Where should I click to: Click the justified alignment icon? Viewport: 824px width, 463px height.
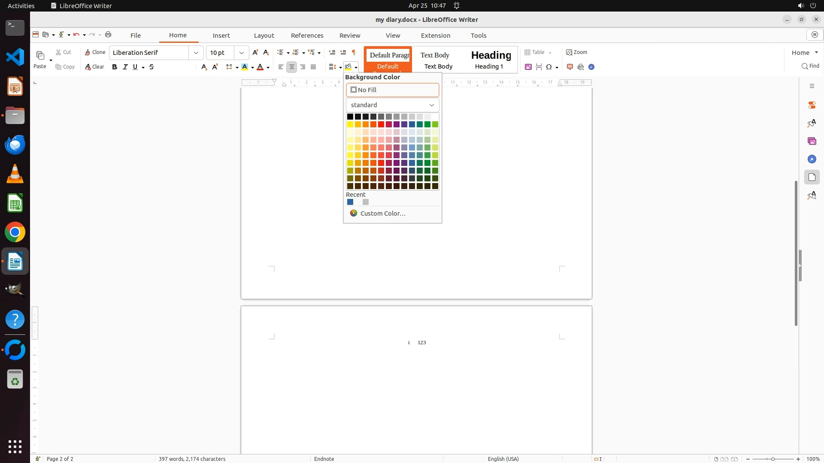[x=313, y=67]
